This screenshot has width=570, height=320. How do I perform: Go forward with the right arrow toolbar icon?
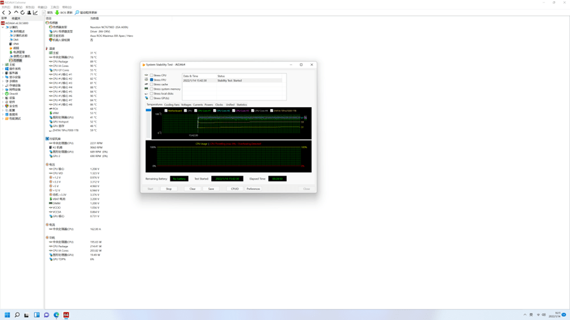tap(10, 12)
